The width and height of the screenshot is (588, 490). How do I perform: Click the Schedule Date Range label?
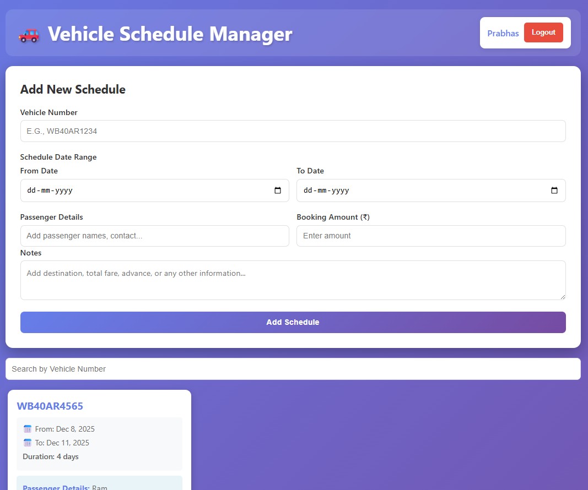click(58, 157)
